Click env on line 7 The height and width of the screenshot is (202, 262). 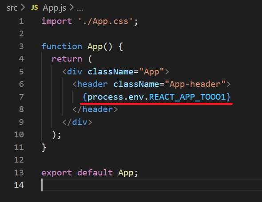(x=136, y=97)
